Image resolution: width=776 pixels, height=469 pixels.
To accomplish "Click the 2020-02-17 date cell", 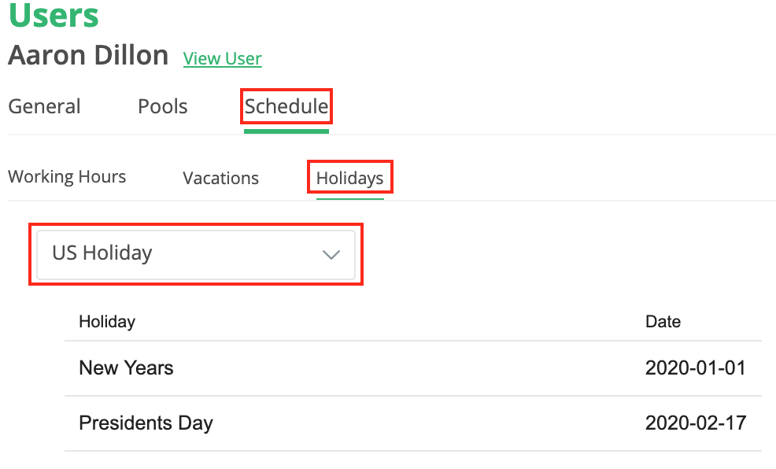I will pyautogui.click(x=695, y=423).
